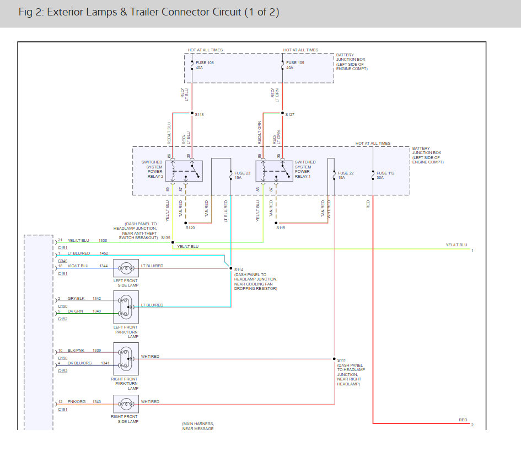The height and width of the screenshot is (450, 521).
Task: Click the 'SWITCHED SYSTEM POWER RELAY 2' label
Action: tap(153, 170)
